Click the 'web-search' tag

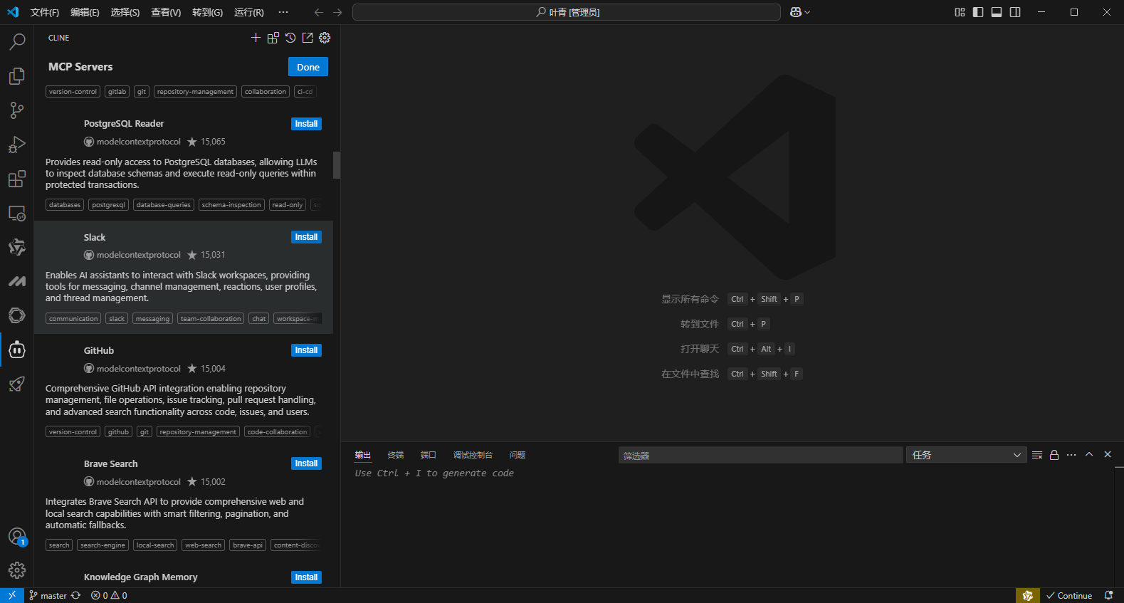coord(204,545)
